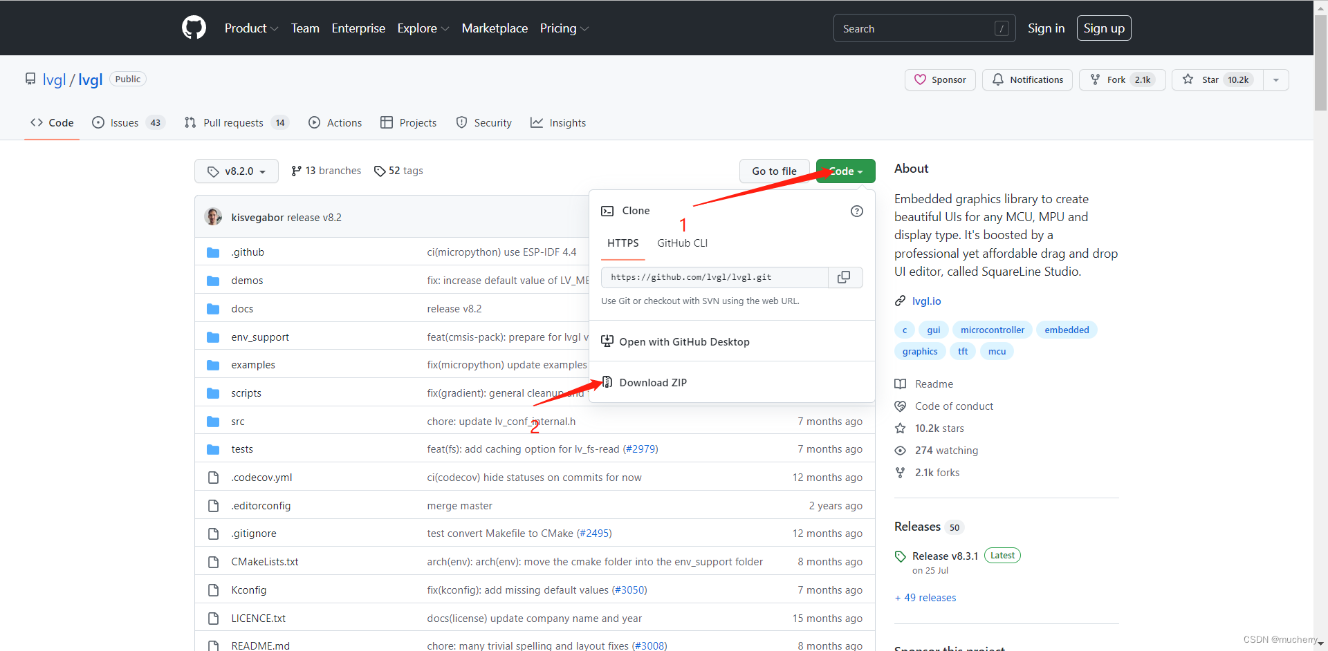Open the 52 tags link
Viewport: 1328px width, 651px height.
pyautogui.click(x=398, y=171)
